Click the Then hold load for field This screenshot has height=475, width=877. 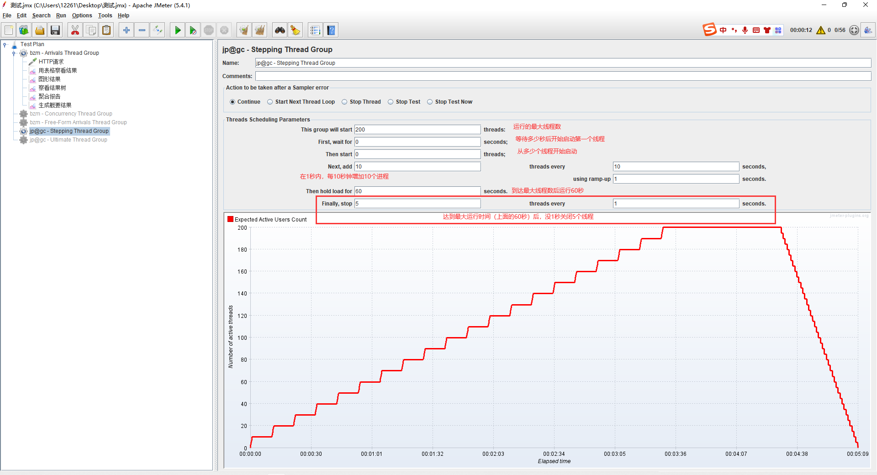click(417, 191)
